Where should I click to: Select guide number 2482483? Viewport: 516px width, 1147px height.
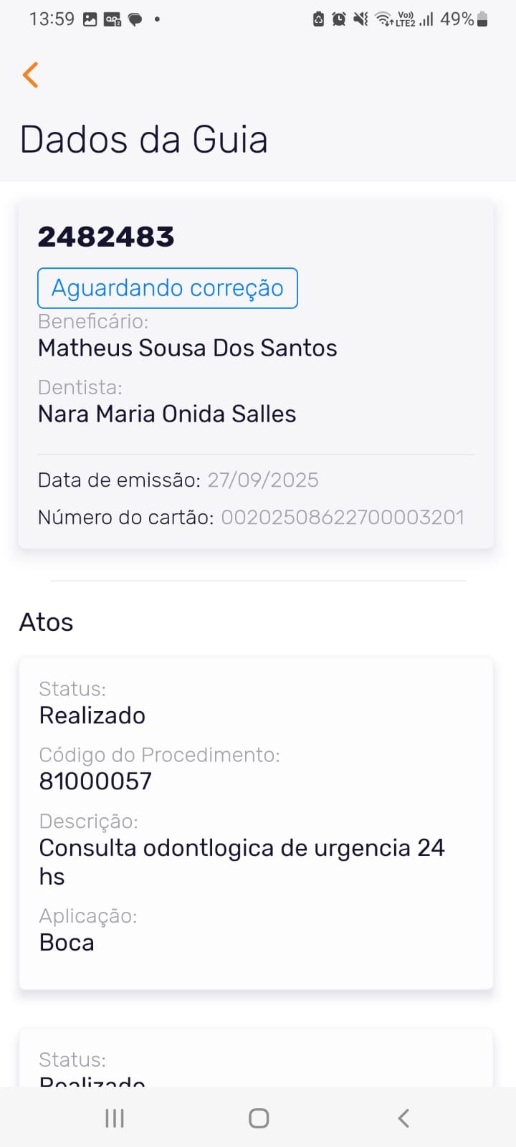pos(106,237)
